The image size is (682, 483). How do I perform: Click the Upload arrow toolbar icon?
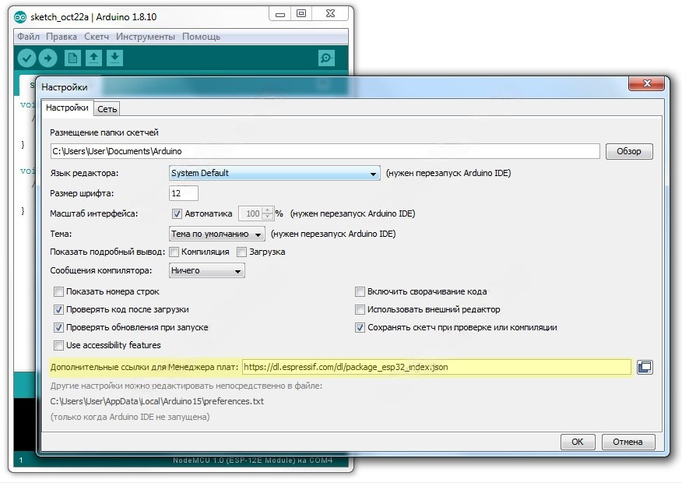(47, 58)
